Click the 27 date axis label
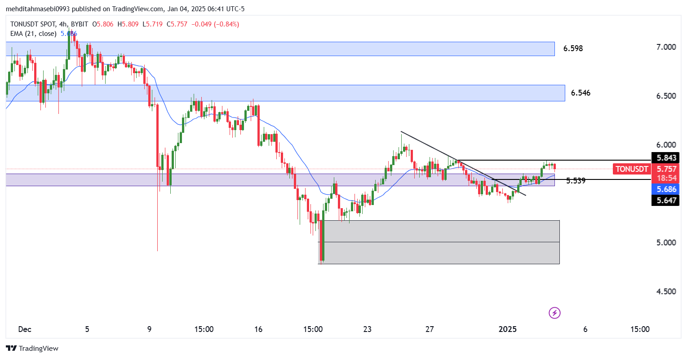The image size is (687, 358). point(430,329)
